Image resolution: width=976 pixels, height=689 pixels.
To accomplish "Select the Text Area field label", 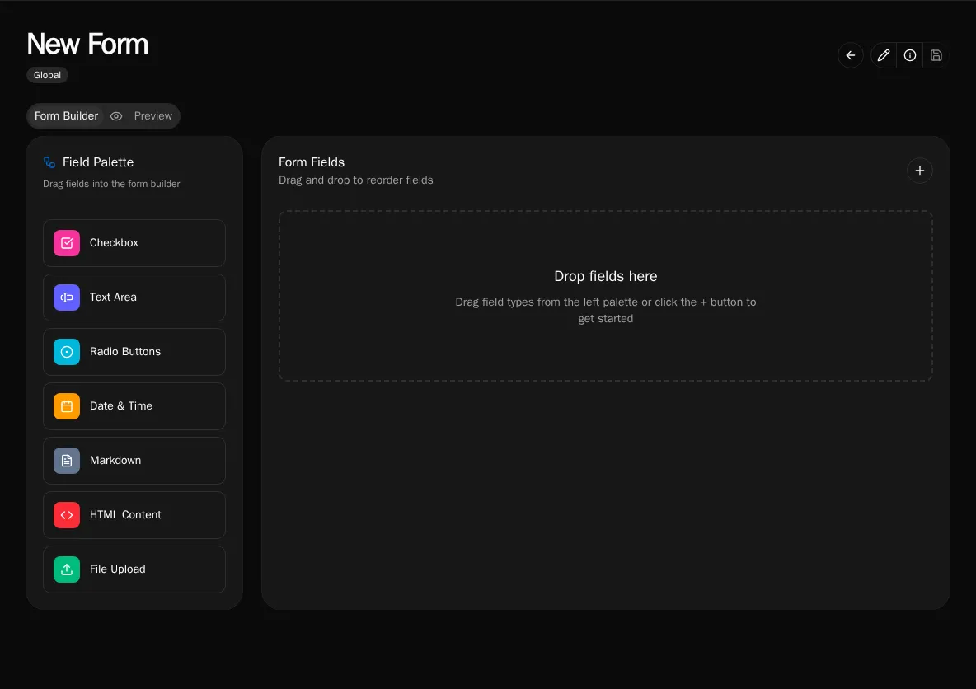I will (x=113, y=297).
